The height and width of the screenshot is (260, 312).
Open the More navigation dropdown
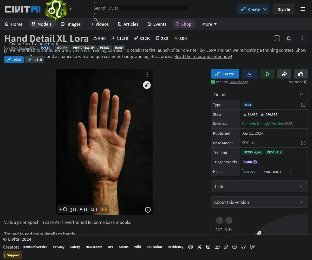(x=209, y=24)
